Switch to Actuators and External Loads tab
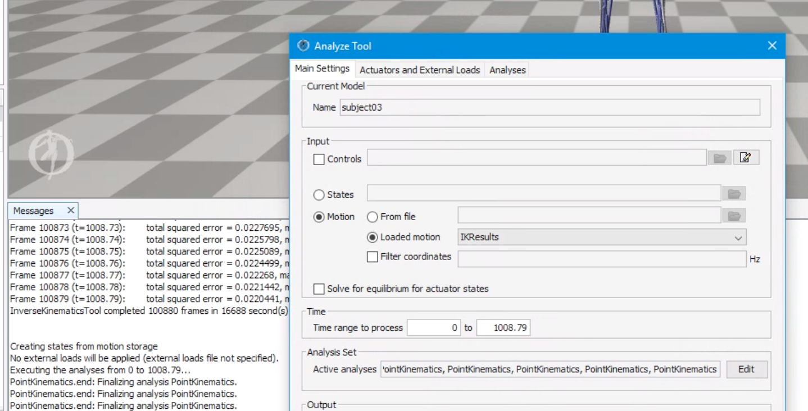This screenshot has height=411, width=808. (x=420, y=70)
